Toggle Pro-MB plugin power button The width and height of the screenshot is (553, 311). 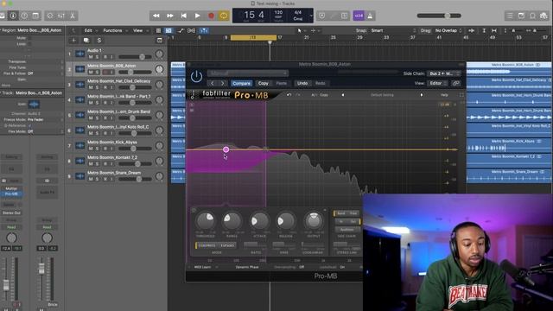point(196,77)
